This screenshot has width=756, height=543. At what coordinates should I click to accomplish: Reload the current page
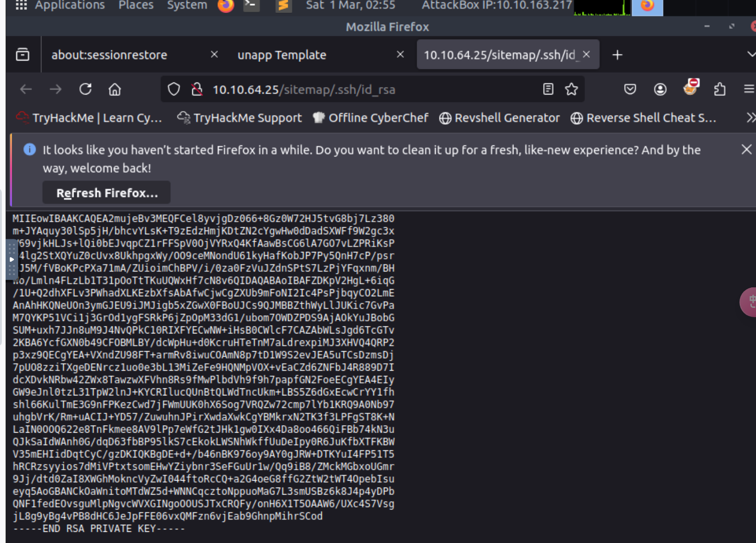(x=85, y=89)
